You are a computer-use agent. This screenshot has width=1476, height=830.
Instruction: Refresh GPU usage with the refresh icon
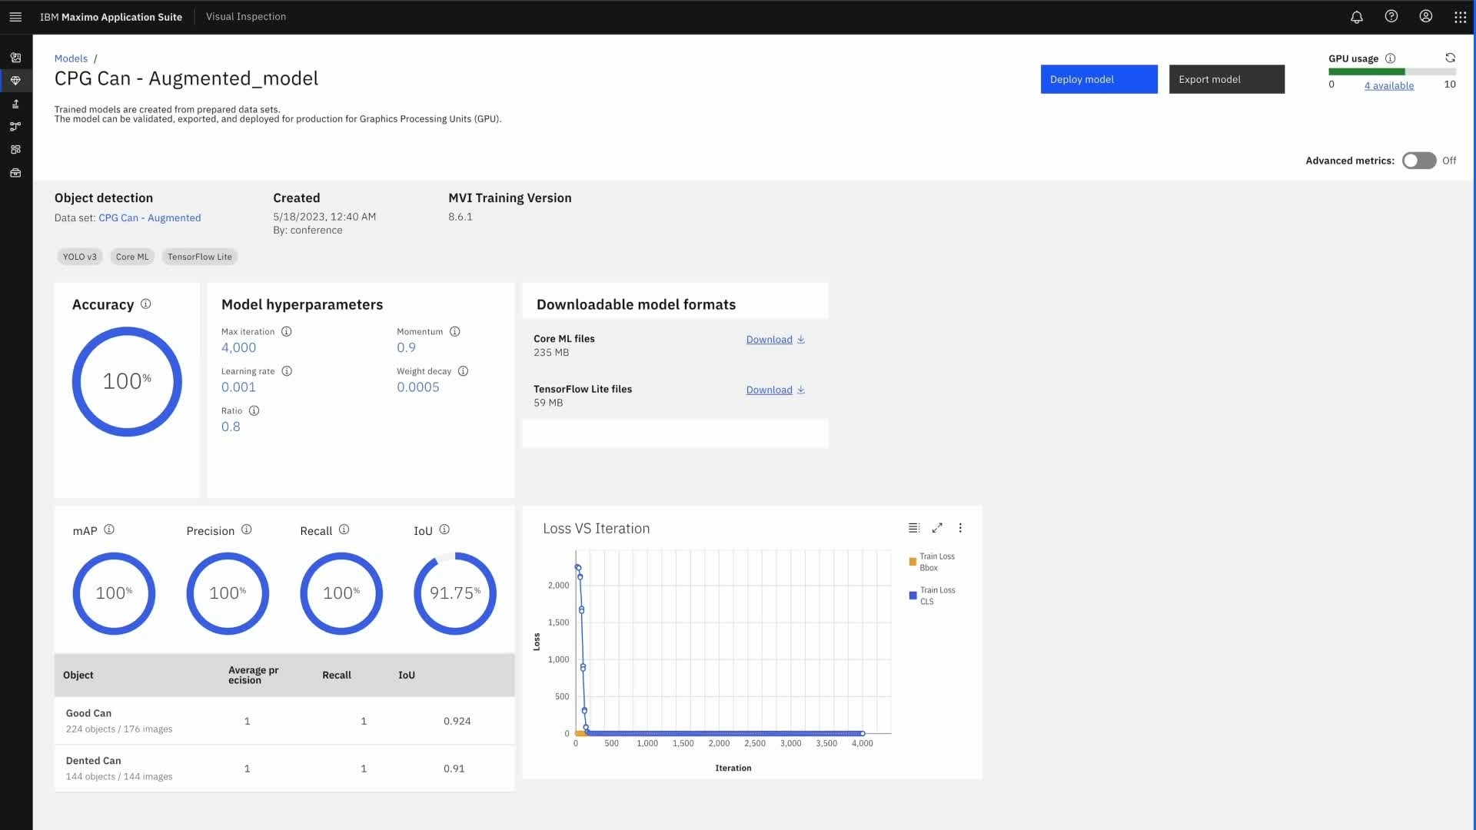tap(1450, 58)
